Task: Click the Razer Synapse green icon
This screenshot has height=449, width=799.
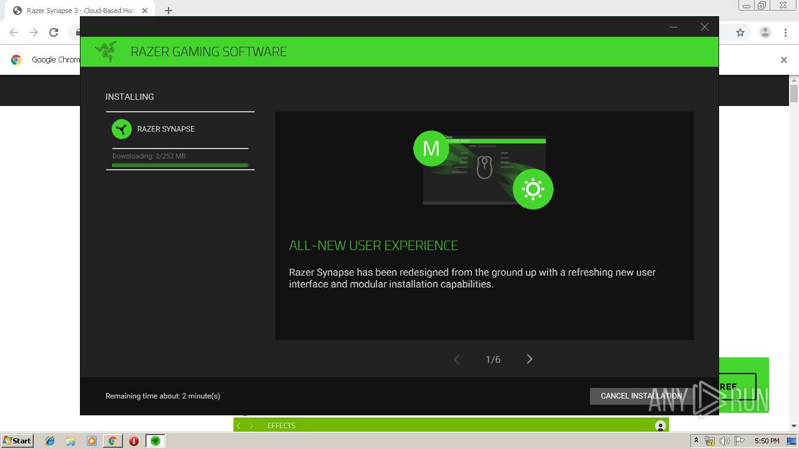Action: pos(122,129)
